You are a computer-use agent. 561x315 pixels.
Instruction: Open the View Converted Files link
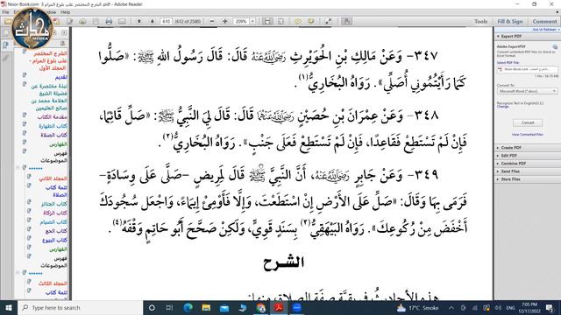(528, 135)
